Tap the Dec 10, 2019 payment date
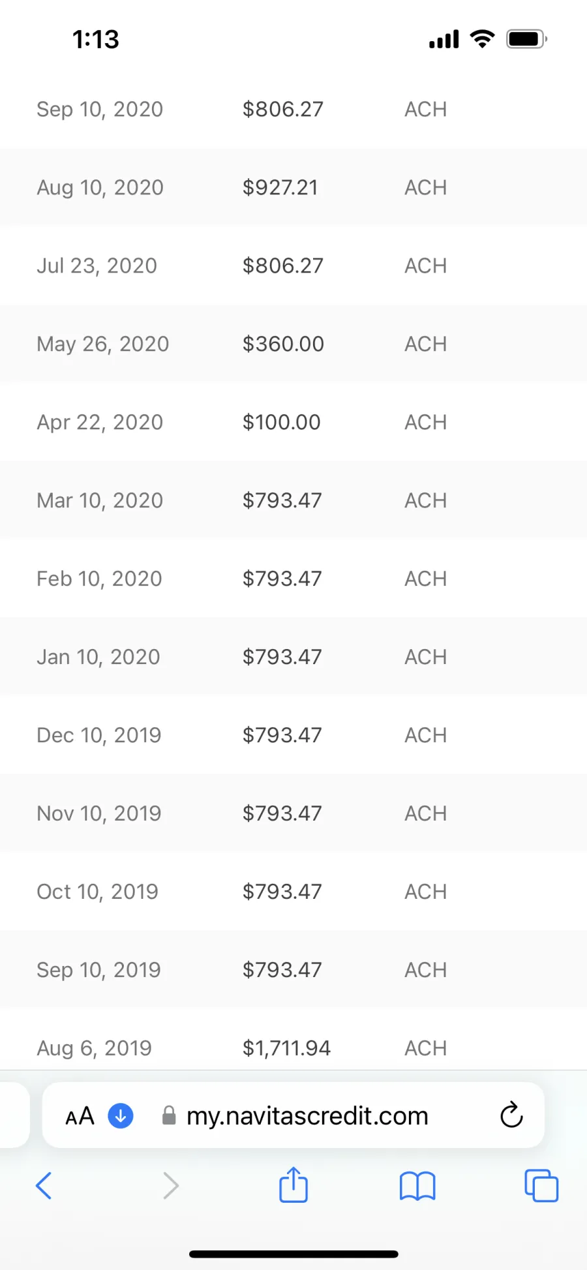The height and width of the screenshot is (1270, 587). pyautogui.click(x=98, y=735)
